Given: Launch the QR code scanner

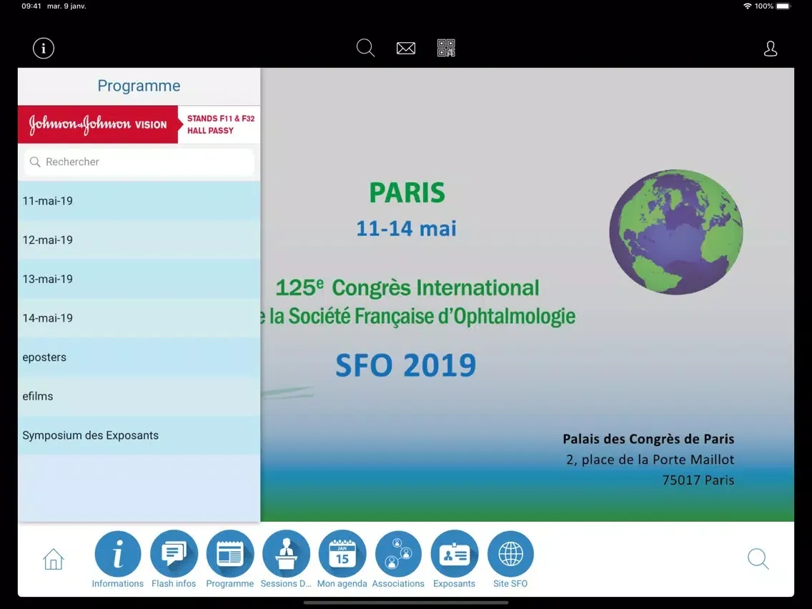Looking at the screenshot, I should (446, 49).
